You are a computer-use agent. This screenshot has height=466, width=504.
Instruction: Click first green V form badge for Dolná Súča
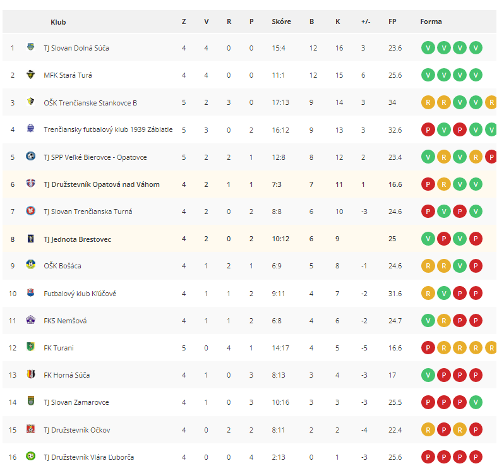[428, 48]
